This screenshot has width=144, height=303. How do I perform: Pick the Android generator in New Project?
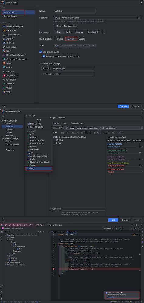click(x=9, y=84)
